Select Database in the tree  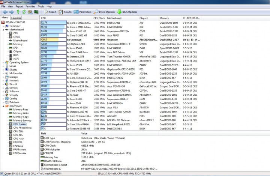tap(14, 102)
